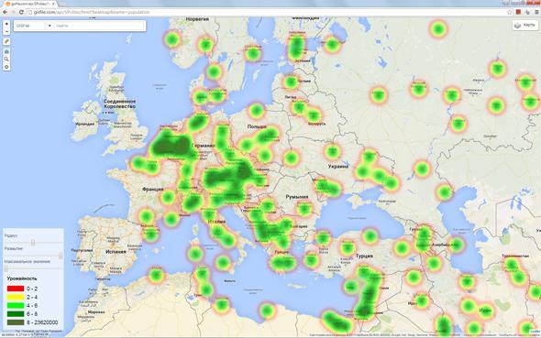
Task: Open the Карты layer switcher
Action: (525, 25)
